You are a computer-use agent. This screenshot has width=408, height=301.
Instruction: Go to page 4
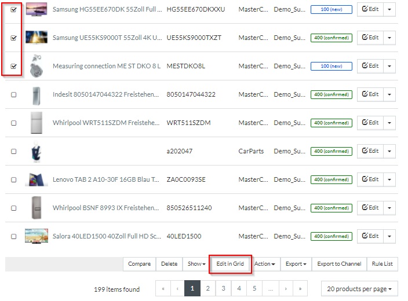(239, 288)
